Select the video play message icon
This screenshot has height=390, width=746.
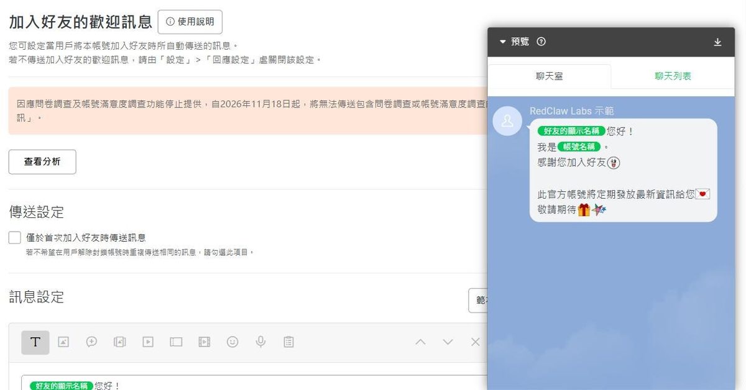point(148,342)
